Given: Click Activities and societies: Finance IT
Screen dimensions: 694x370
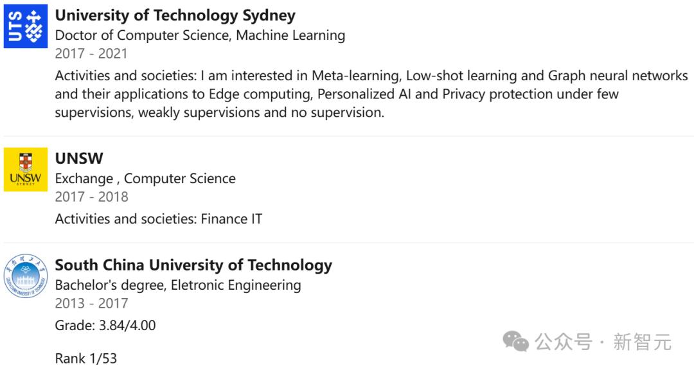Looking at the screenshot, I should pyautogui.click(x=159, y=218).
